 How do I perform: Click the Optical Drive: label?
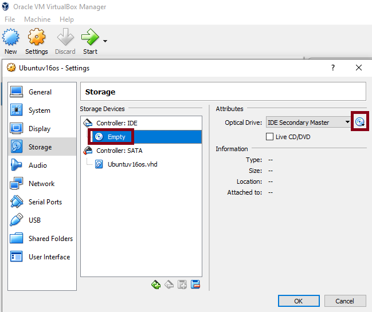tap(244, 123)
